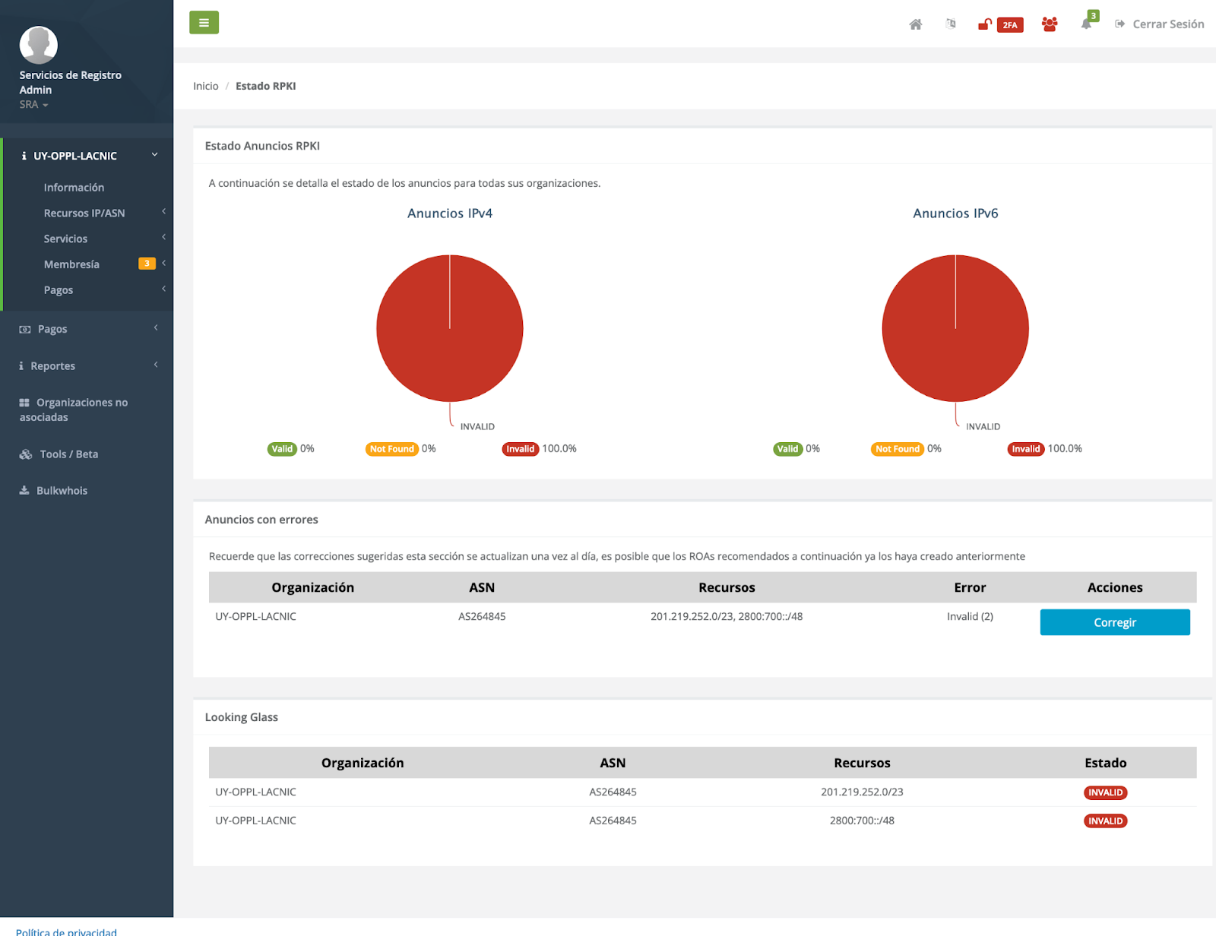This screenshot has width=1216, height=936.
Task: Go to the home page icon
Action: click(915, 24)
